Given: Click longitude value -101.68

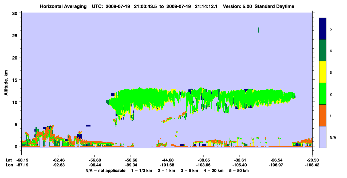Looking at the screenshot, I should coord(167,165).
